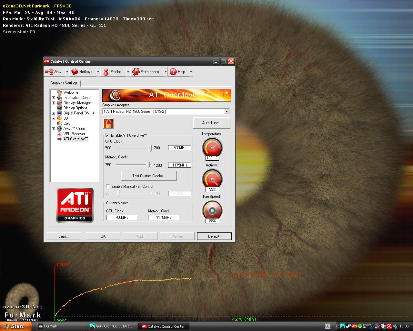Viewport: 413px width, 331px height.
Task: Expand the Hotkeys dropdown arrow
Action: 98,72
